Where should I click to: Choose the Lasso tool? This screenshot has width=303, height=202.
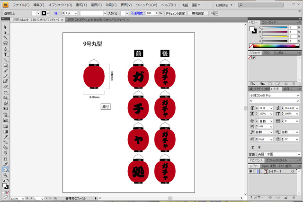5,43
